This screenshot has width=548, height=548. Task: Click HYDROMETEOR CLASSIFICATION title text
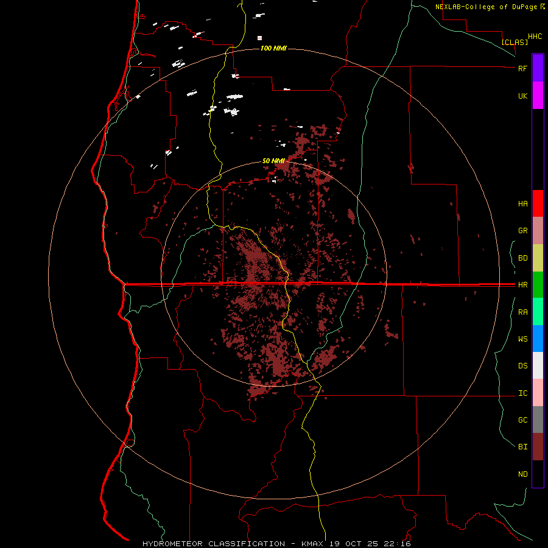pyautogui.click(x=214, y=544)
